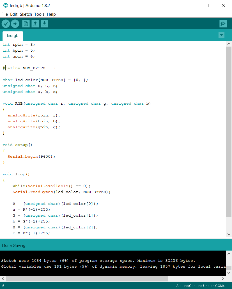The image size is (232, 289).
Task: Maximize the Arduino window
Action: [x=207, y=5]
